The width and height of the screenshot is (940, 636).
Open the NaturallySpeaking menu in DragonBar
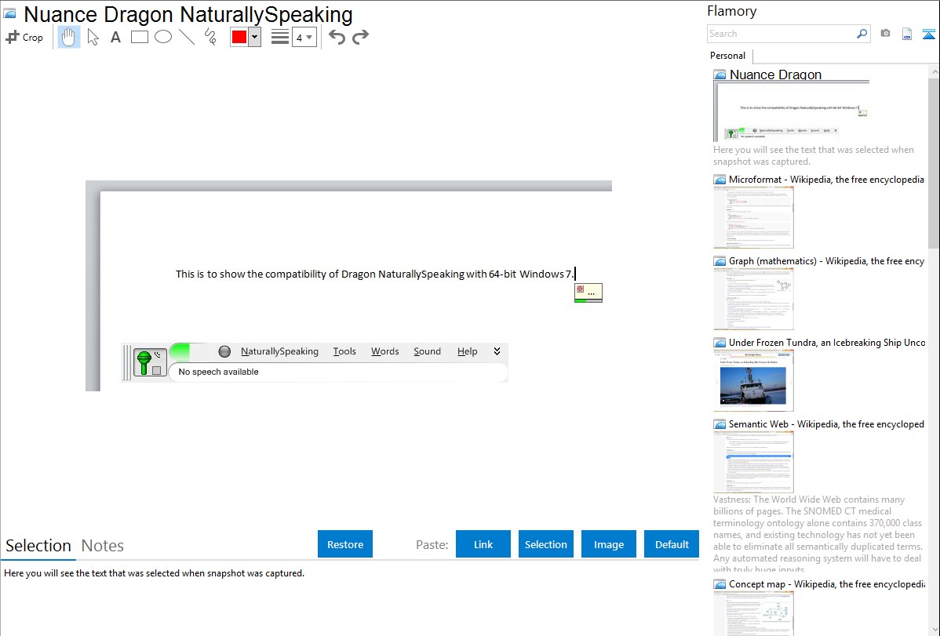tap(279, 351)
